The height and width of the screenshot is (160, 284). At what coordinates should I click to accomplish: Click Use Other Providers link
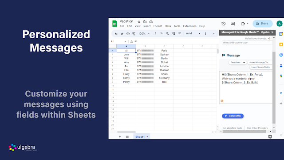(257, 128)
